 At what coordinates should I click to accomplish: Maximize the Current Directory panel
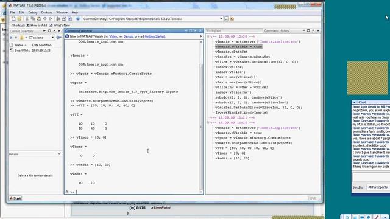click(x=49, y=31)
